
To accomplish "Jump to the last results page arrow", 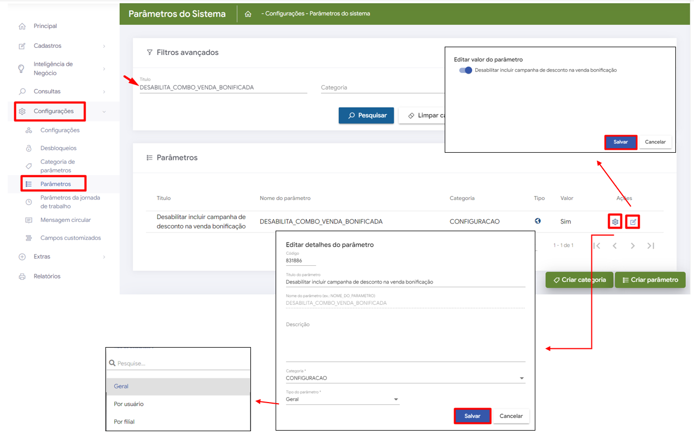I will click(x=651, y=246).
